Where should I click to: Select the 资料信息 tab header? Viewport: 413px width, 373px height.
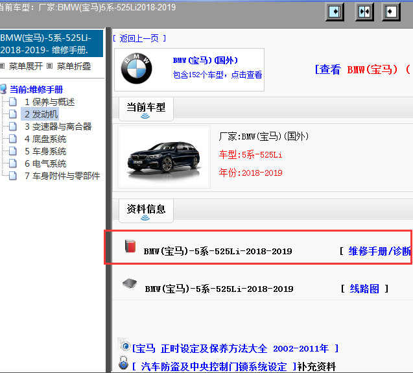pyautogui.click(x=146, y=211)
